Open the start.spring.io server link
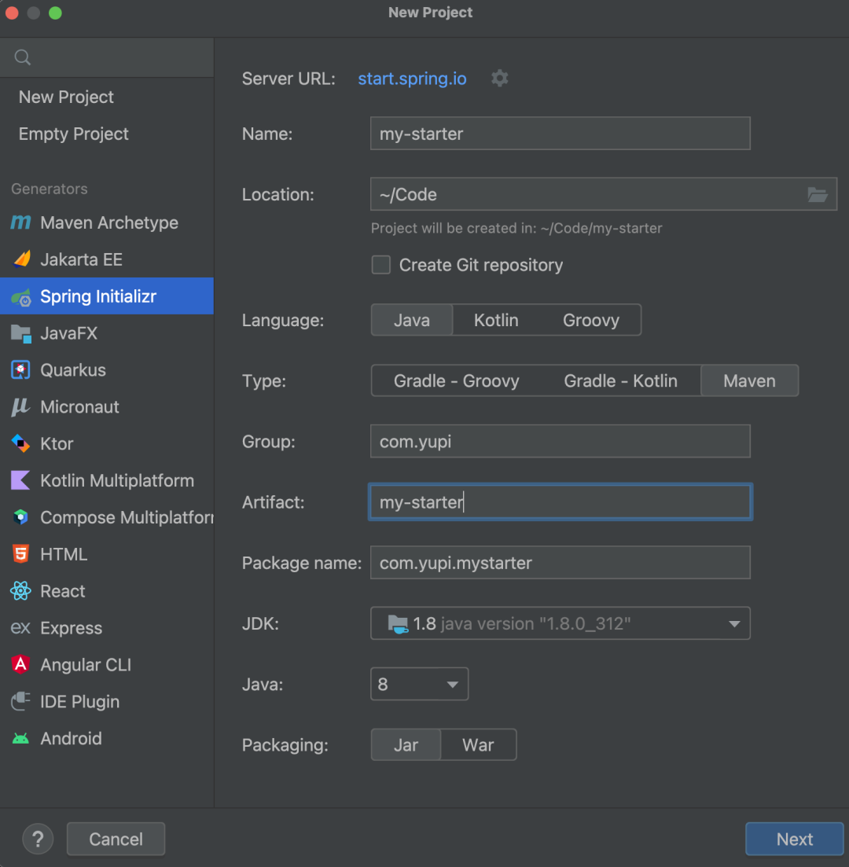The width and height of the screenshot is (849, 867). (x=412, y=79)
